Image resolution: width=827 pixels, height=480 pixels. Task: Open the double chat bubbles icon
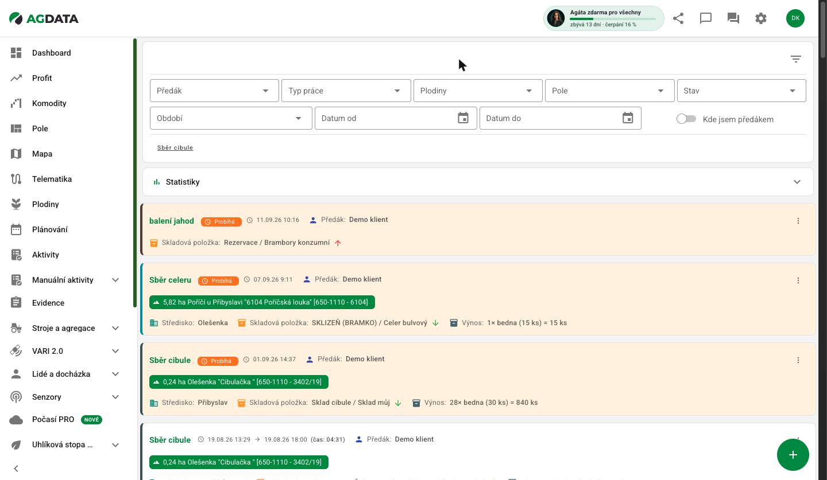click(x=733, y=18)
